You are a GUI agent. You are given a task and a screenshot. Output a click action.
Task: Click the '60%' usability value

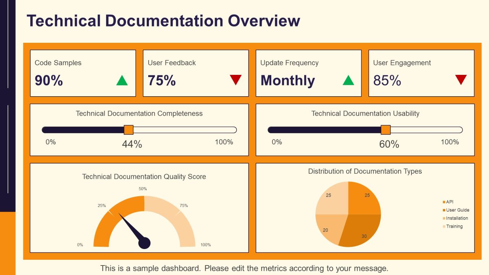389,144
